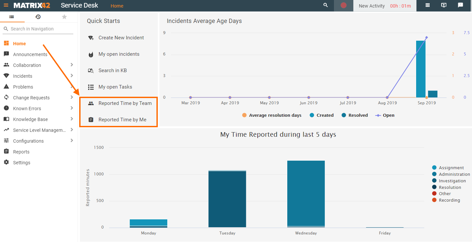The image size is (472, 242).
Task: Expand the Incidents submenu chevron
Action: (x=72, y=76)
